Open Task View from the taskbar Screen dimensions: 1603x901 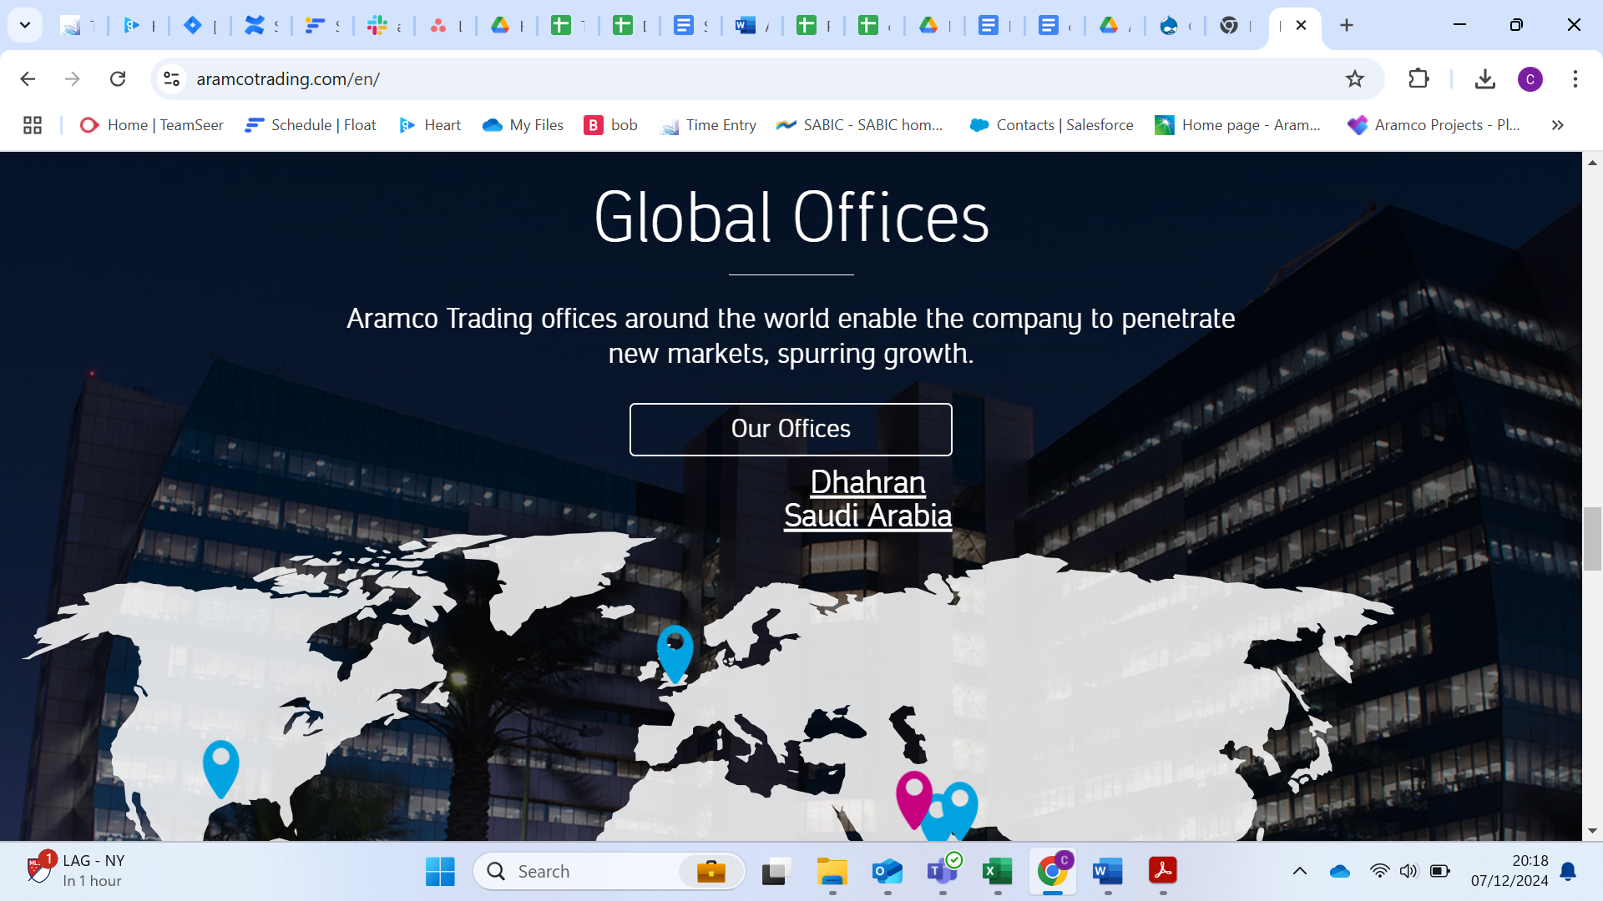776,871
